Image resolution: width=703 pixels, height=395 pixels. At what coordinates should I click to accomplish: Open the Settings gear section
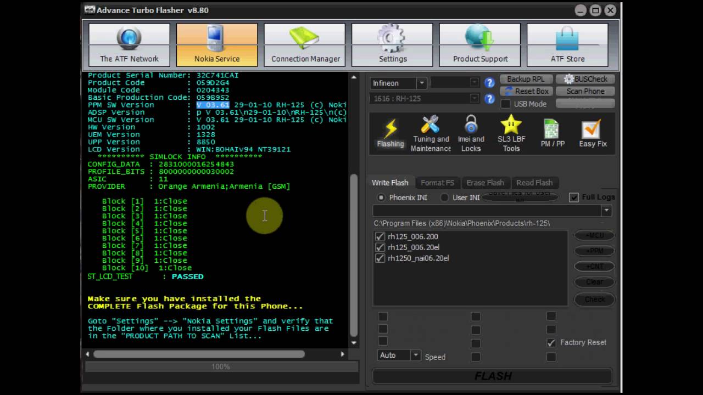pos(393,44)
